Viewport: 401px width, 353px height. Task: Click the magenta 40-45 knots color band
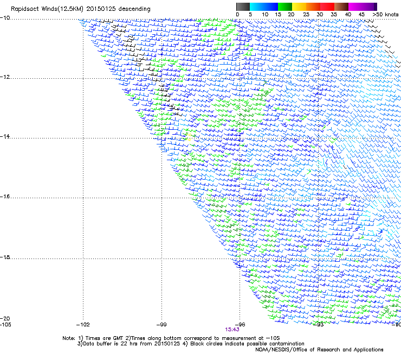click(x=355, y=7)
